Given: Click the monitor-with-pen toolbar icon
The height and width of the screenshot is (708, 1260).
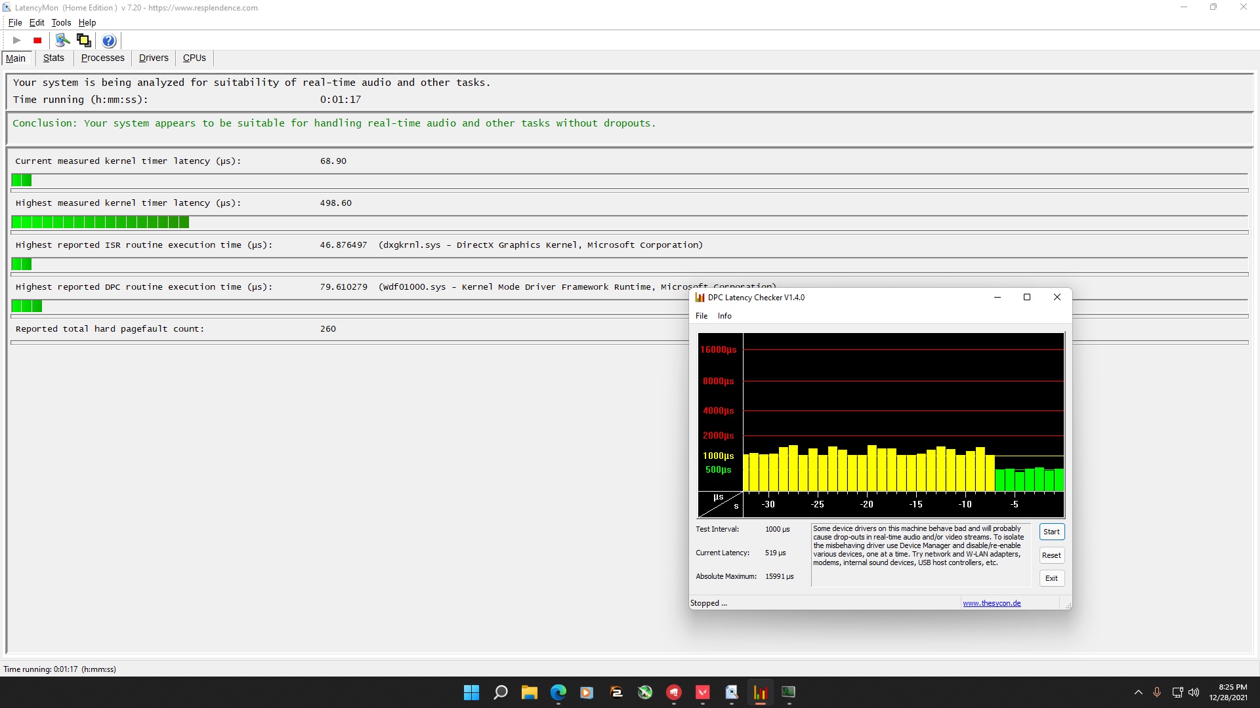Looking at the screenshot, I should point(62,41).
